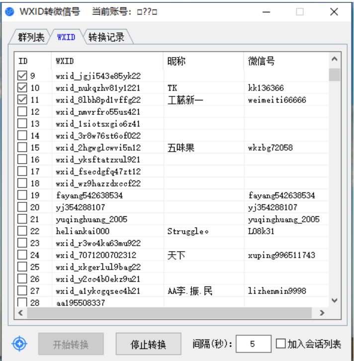Click the vertical scrollbar up arrow
Viewport: 354px width, 361px height.
[x=335, y=60]
